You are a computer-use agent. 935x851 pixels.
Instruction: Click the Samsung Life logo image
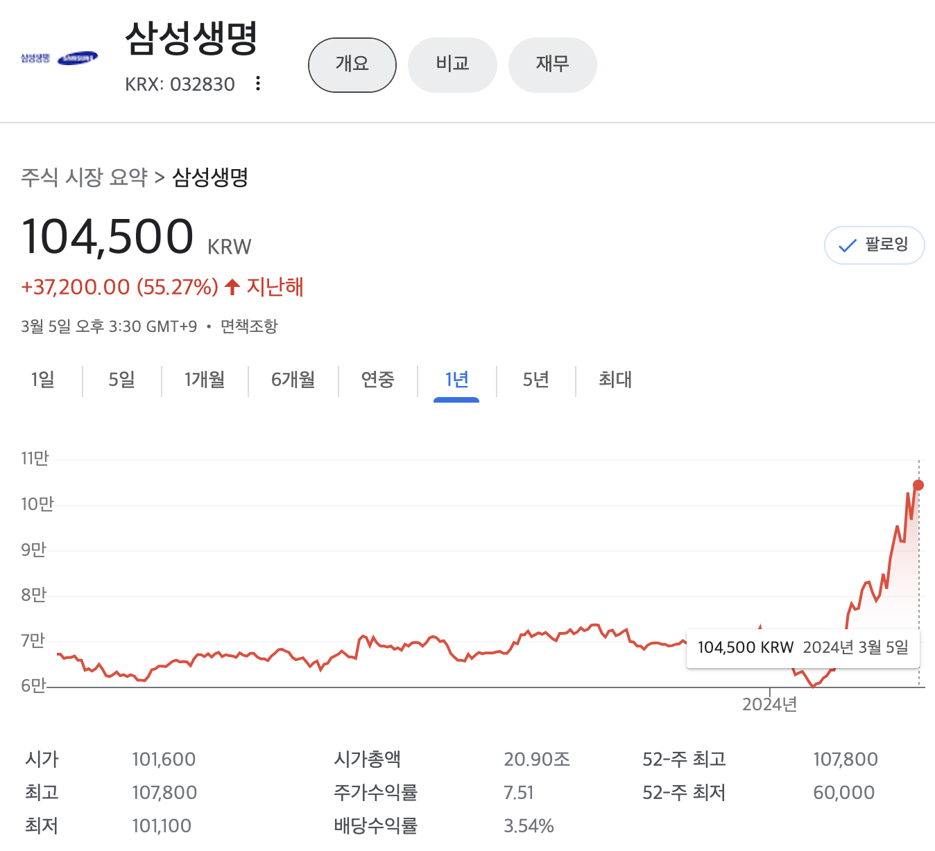59,58
